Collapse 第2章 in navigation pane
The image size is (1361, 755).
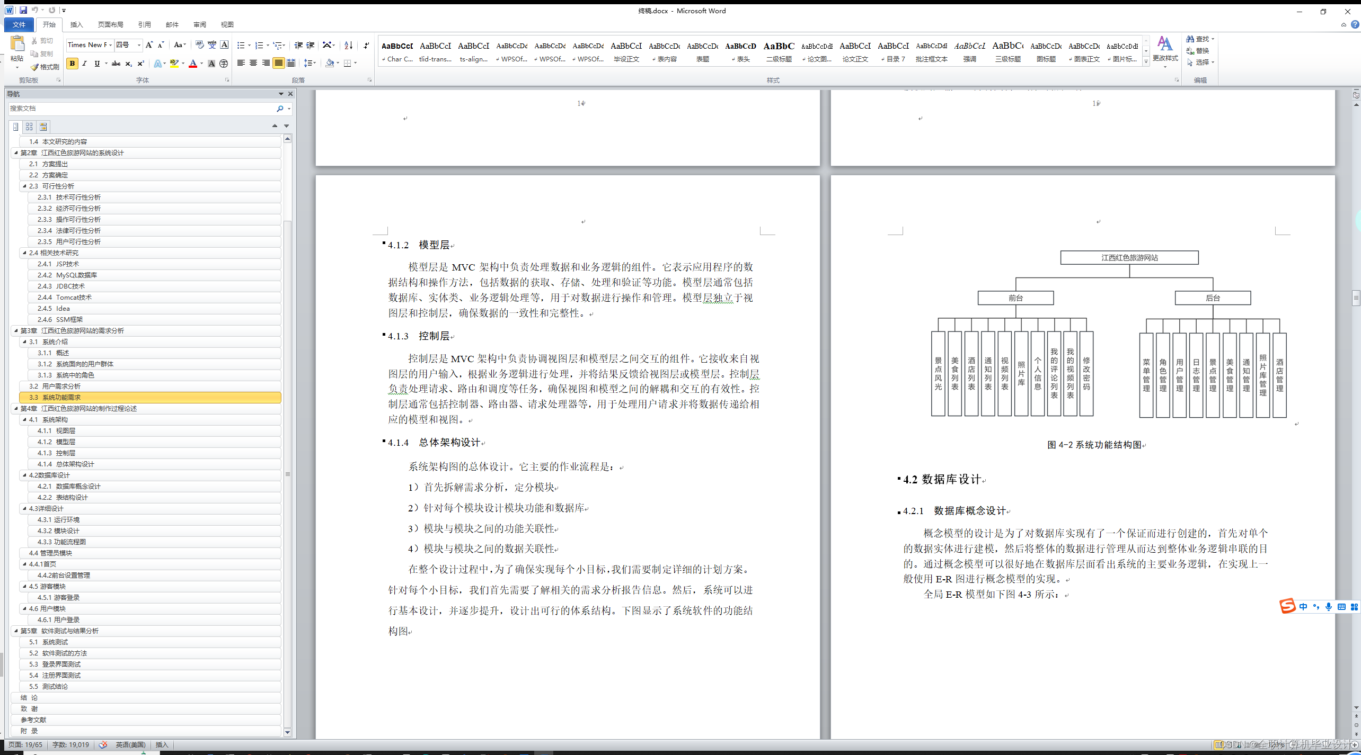tap(16, 152)
